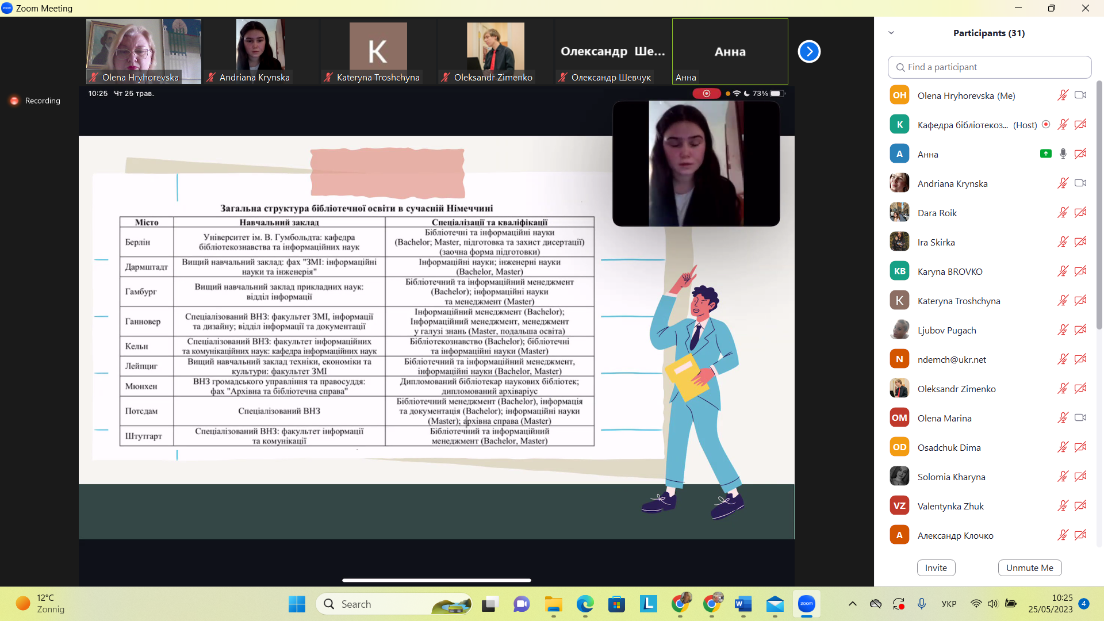Click the host recording indicator icon
Screen dimensions: 1104x621
click(1046, 124)
